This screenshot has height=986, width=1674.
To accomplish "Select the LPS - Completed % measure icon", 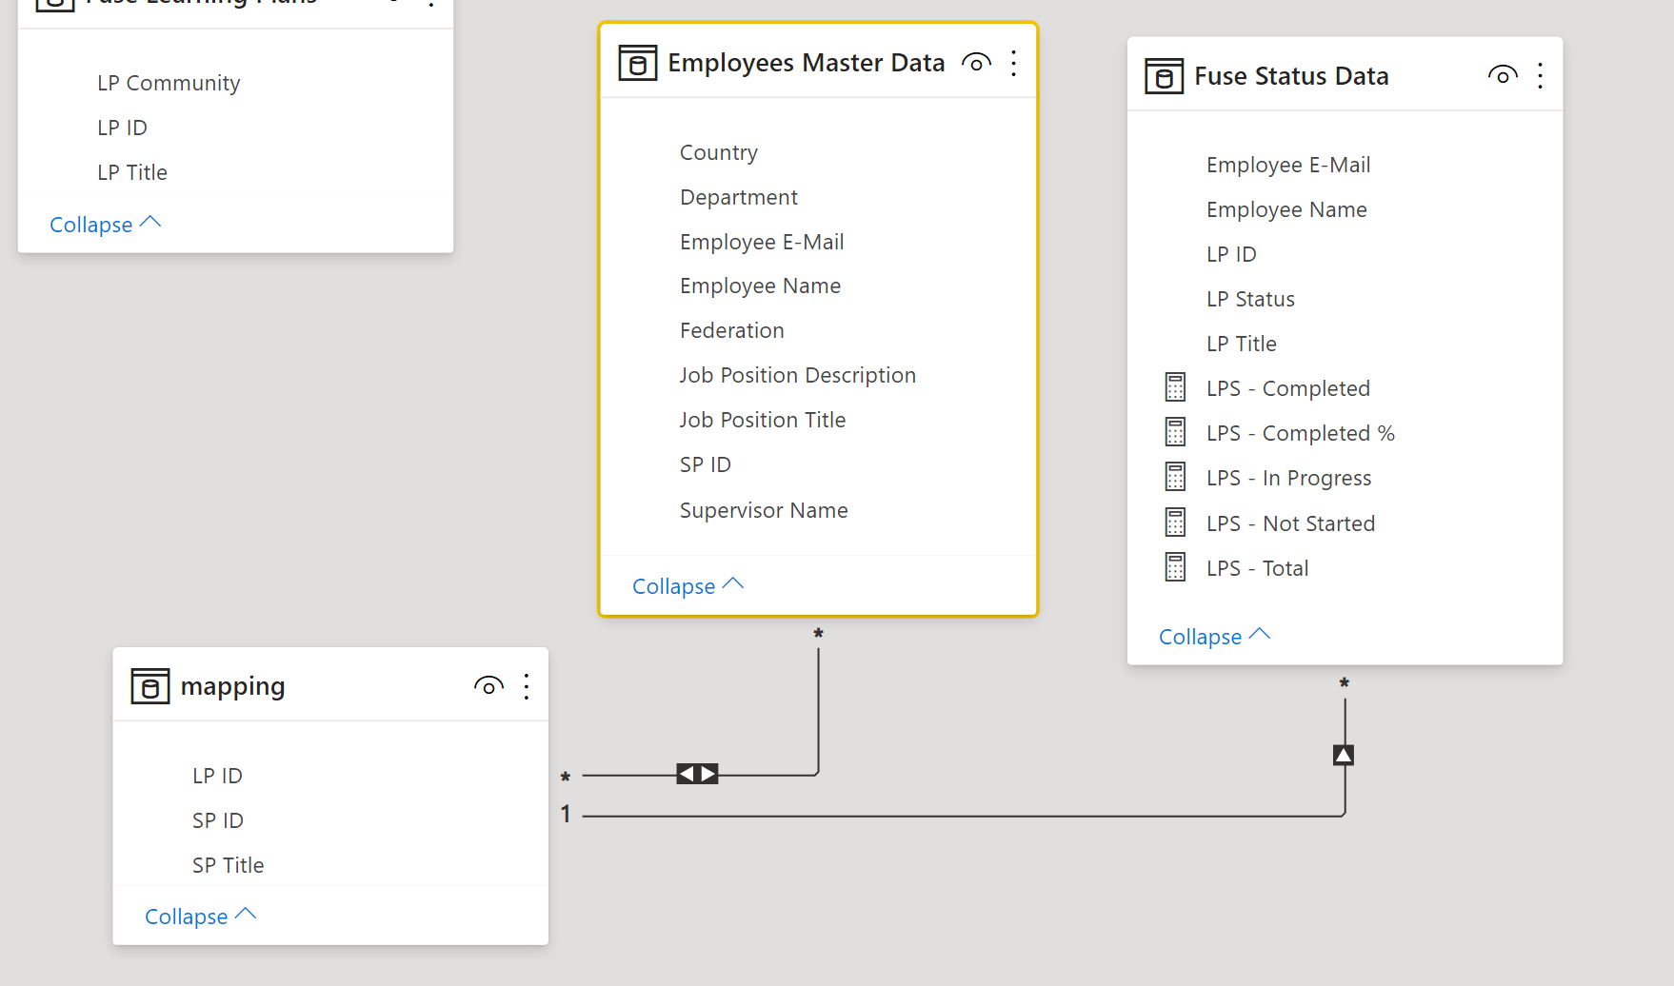I will pos(1176,432).
